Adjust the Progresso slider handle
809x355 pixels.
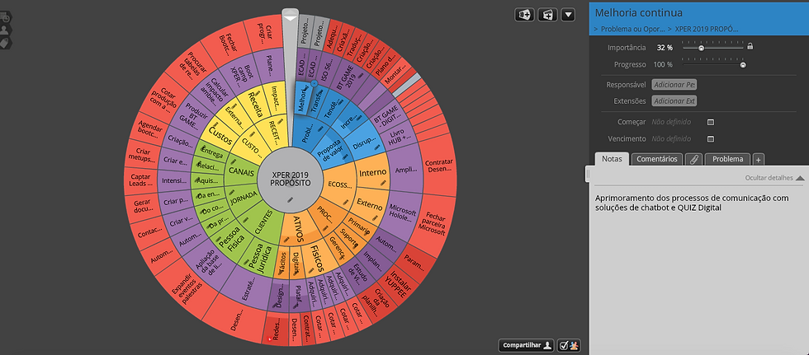[743, 65]
